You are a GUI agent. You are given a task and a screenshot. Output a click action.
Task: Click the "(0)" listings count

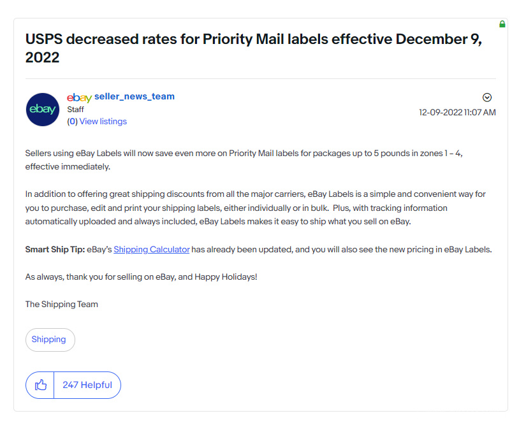(71, 121)
